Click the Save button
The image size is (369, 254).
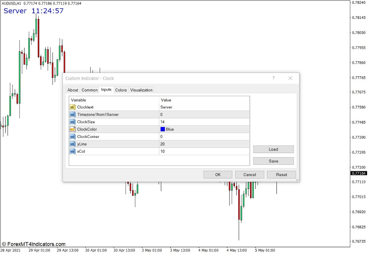click(273, 161)
